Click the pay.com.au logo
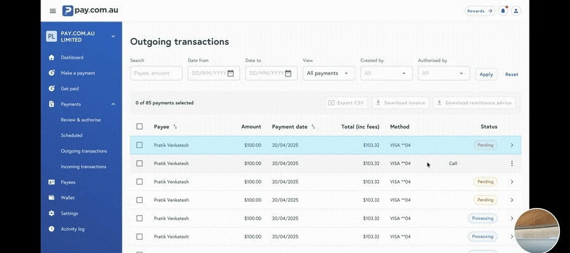570x253 pixels. click(x=90, y=11)
